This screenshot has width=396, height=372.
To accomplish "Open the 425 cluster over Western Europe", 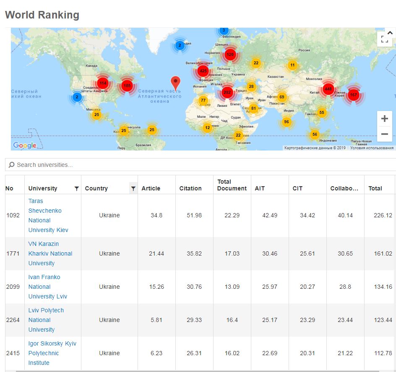I will (203, 71).
